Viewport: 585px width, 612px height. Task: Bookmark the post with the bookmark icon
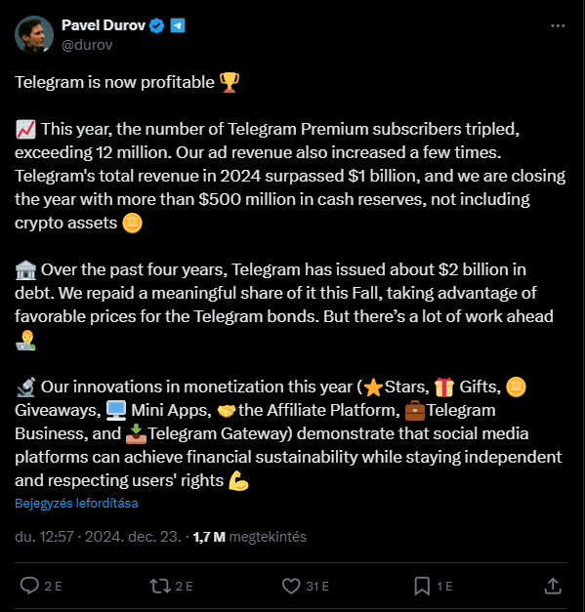pyautogui.click(x=422, y=586)
